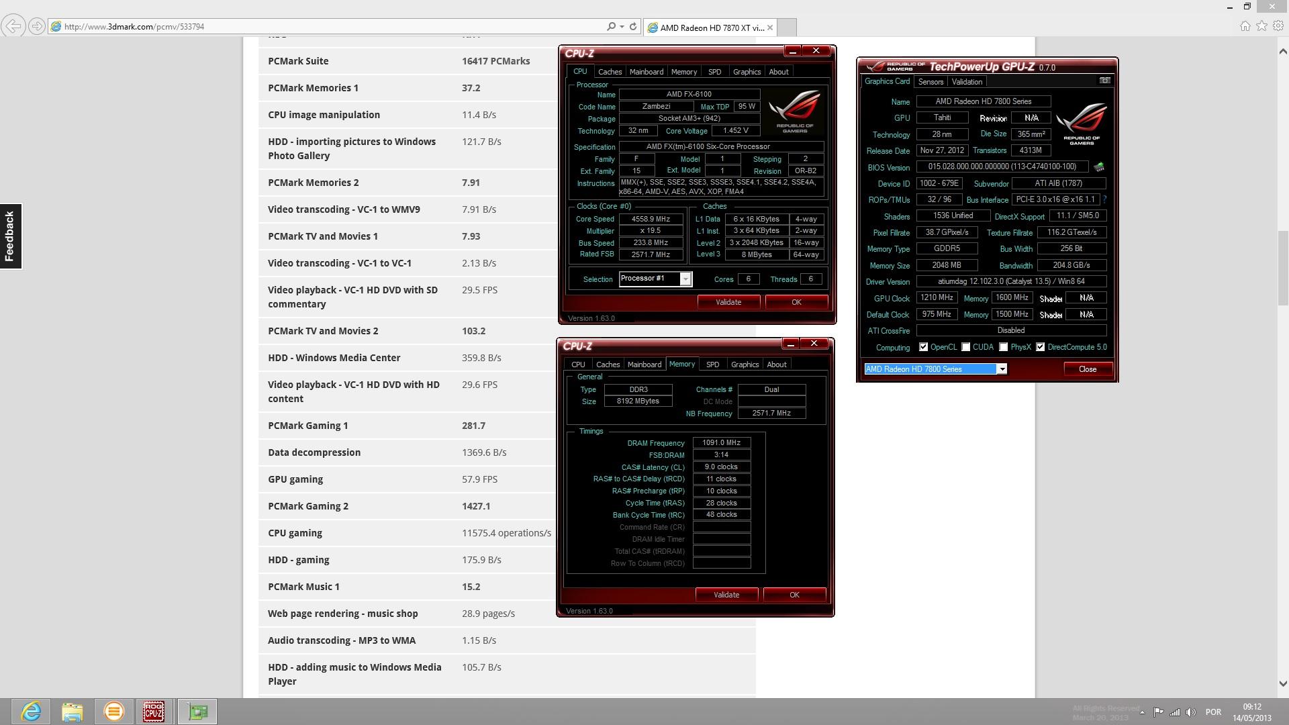Toggle the DirectCompute 5.0 checkbox
This screenshot has width=1289, height=725.
coord(1040,347)
